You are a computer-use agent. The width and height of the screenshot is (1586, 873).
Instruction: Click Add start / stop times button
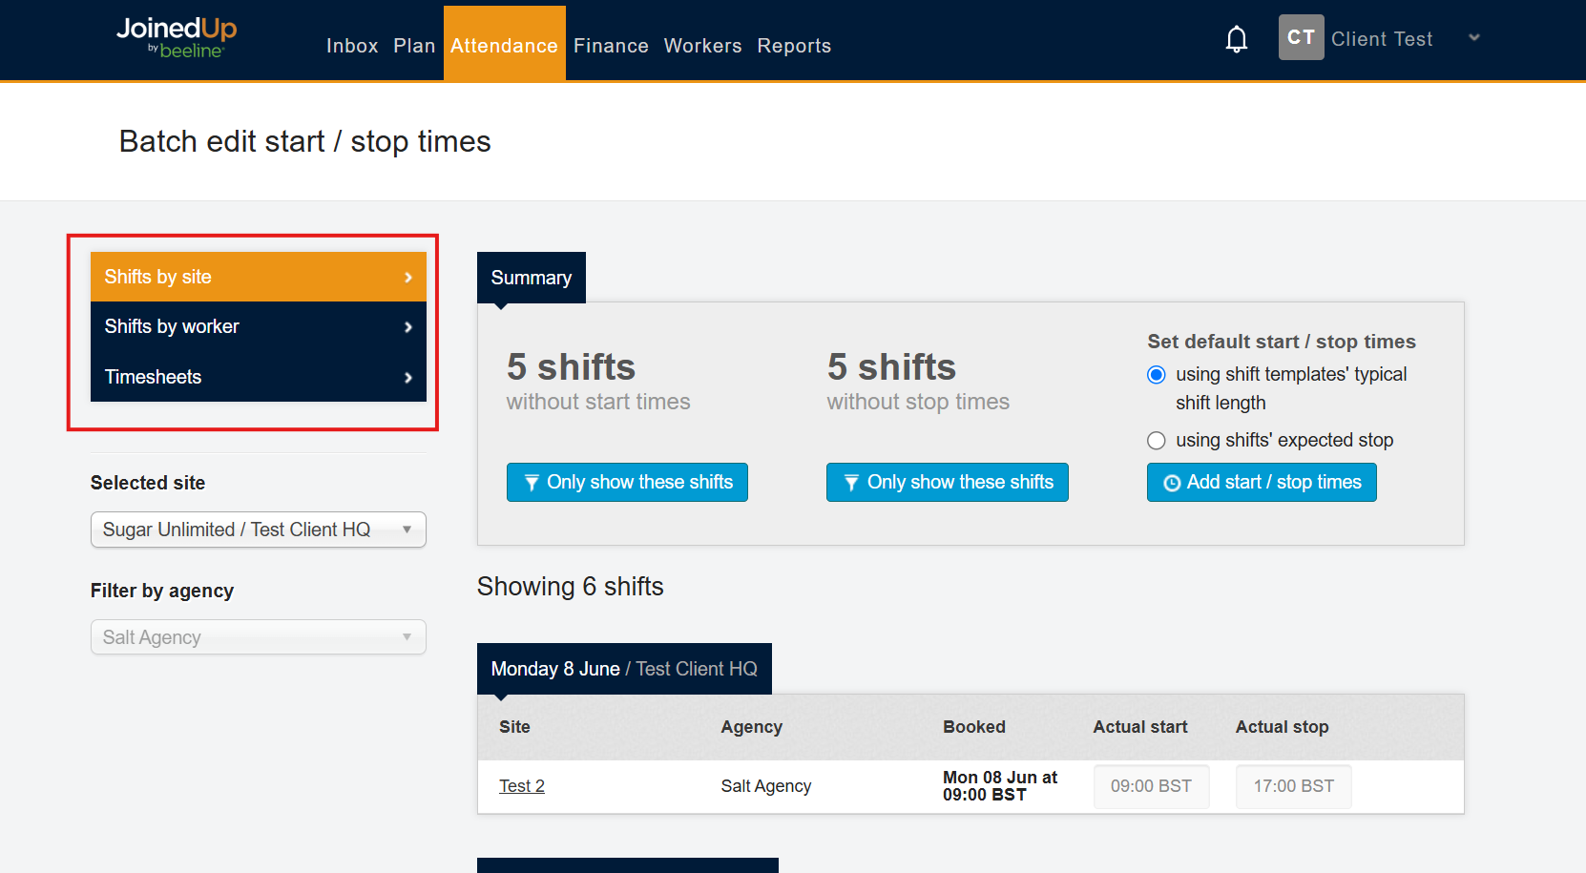point(1262,483)
